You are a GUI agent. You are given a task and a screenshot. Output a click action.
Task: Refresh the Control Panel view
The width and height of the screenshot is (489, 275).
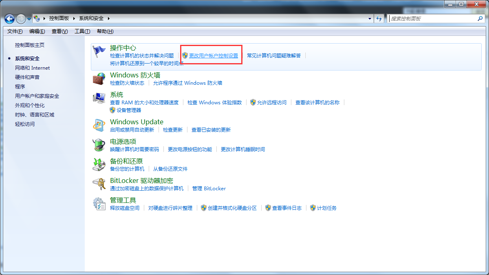[379, 18]
